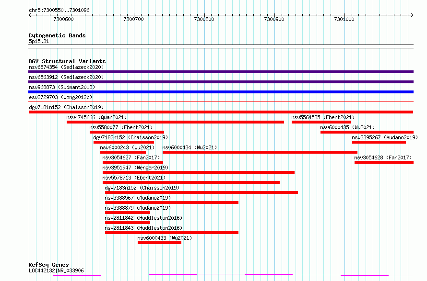This screenshot has width=427, height=281.
Task: Click the red bar under nsv5564535
Action: [x=321, y=122]
